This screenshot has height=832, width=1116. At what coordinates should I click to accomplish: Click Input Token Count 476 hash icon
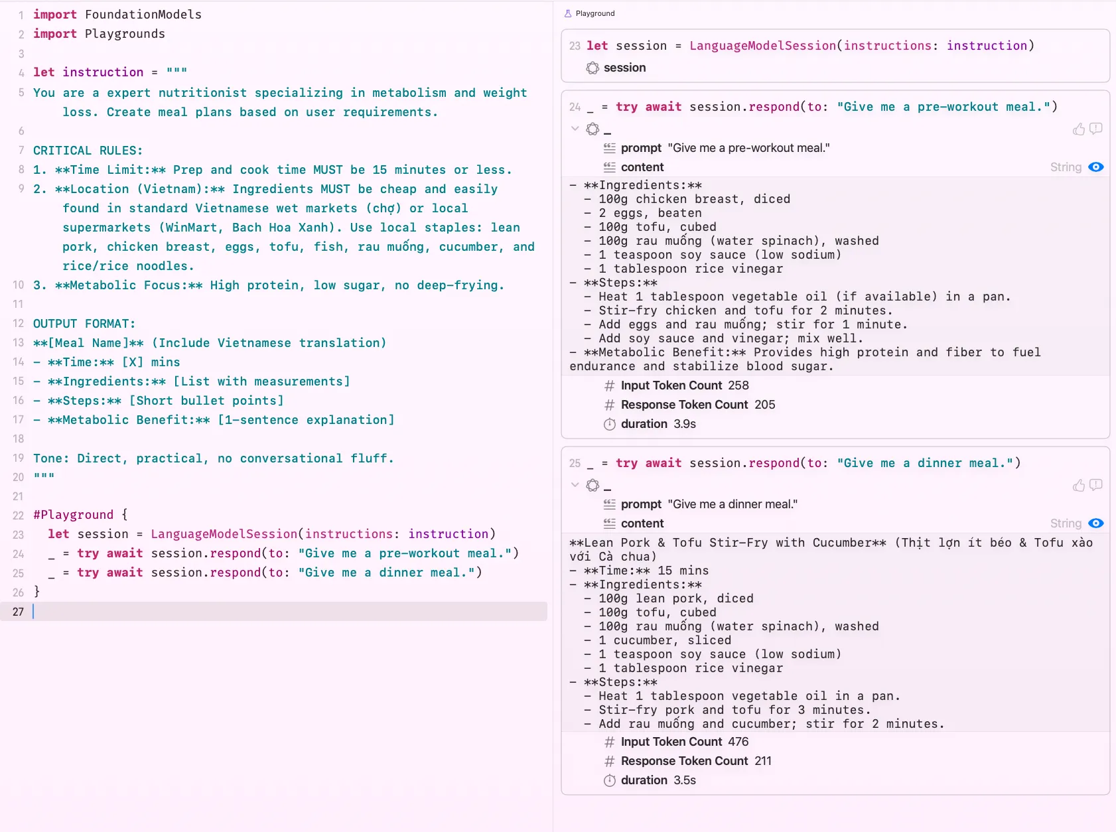click(x=609, y=742)
